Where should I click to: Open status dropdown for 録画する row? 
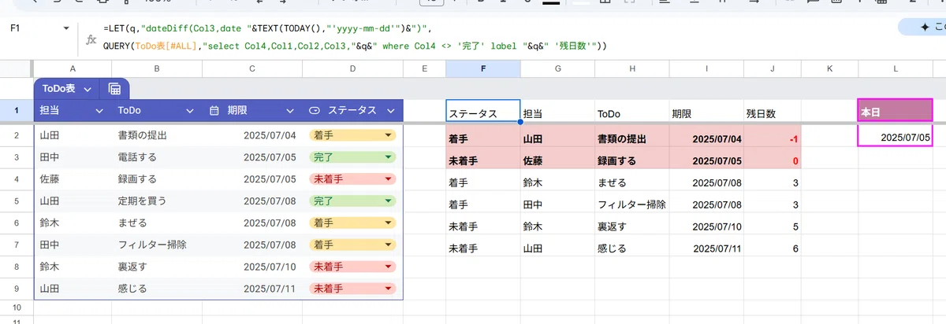coord(388,179)
